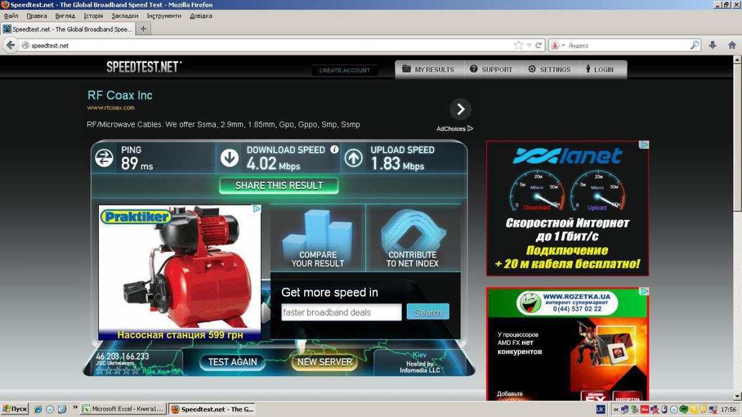This screenshot has height=417, width=742.
Task: Rate your ISP with the star rating
Action: click(117, 371)
